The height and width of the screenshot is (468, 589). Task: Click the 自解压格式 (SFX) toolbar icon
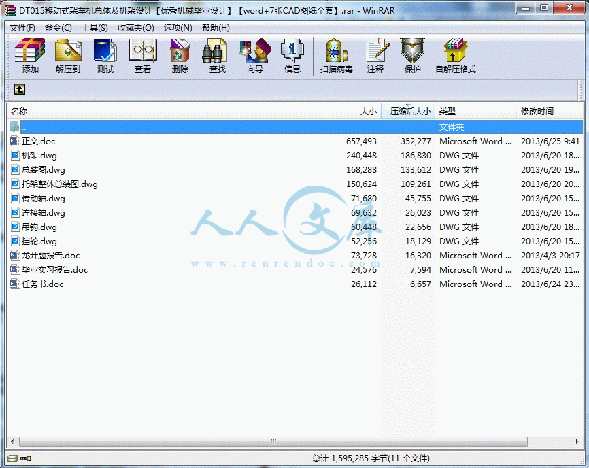pyautogui.click(x=455, y=50)
